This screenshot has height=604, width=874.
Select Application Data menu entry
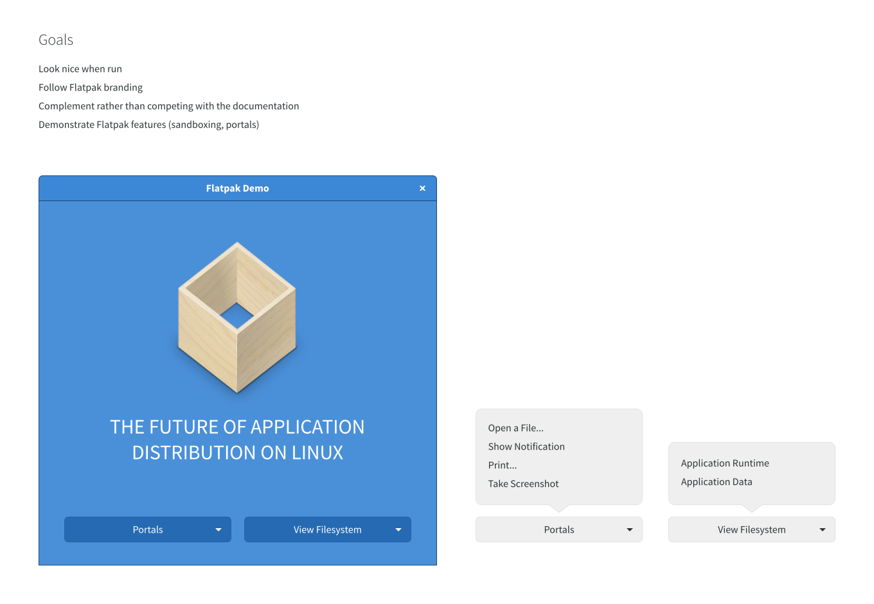pos(717,482)
